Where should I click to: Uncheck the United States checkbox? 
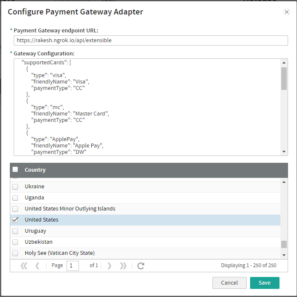click(15, 220)
